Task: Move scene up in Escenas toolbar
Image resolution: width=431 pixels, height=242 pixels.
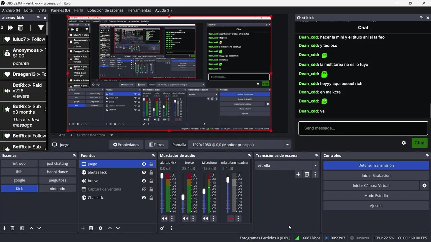Action: click(x=31, y=228)
